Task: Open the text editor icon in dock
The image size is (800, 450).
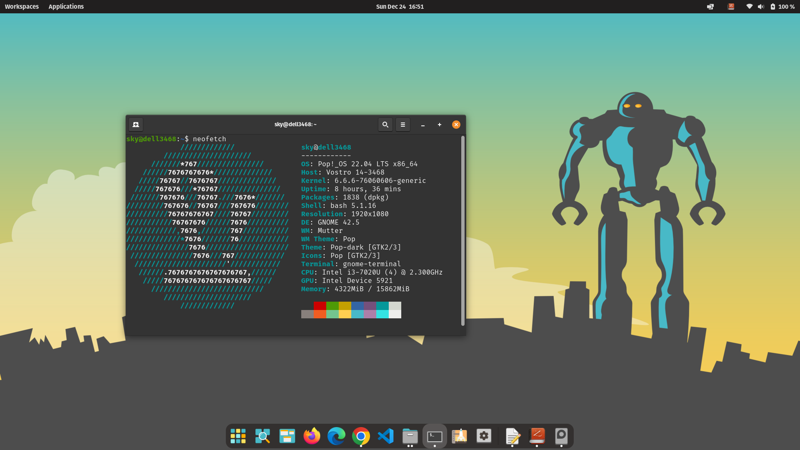Action: (x=512, y=436)
